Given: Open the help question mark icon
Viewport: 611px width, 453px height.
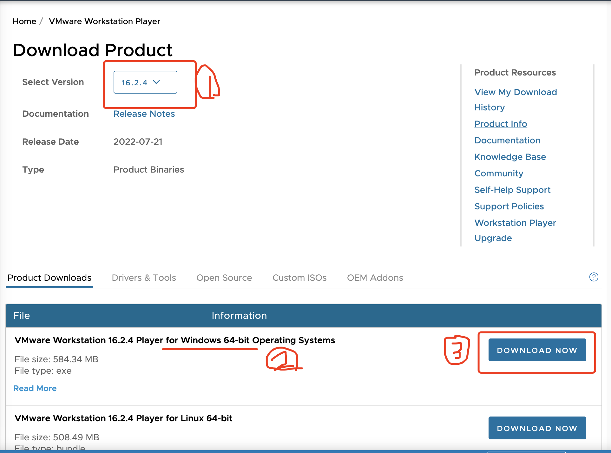Looking at the screenshot, I should [x=594, y=277].
